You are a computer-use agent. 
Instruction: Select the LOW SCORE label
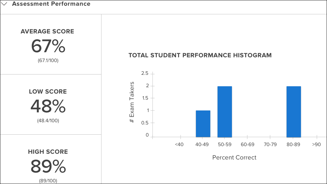(48, 92)
